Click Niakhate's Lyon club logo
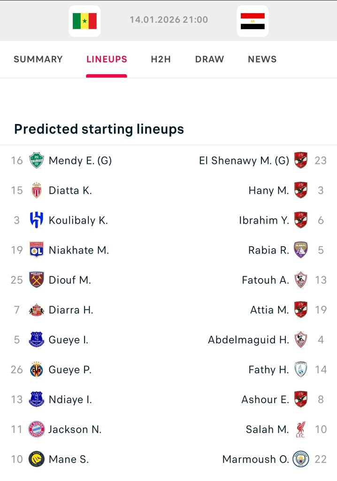Screen dimensions: 337x481 (x=37, y=250)
